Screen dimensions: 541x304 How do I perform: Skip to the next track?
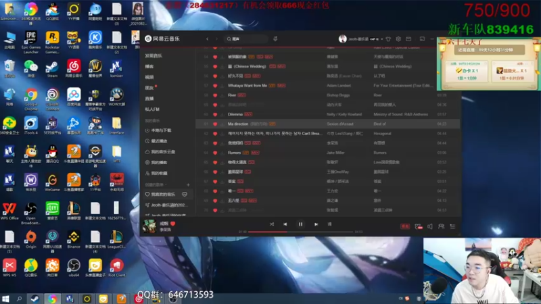(316, 224)
